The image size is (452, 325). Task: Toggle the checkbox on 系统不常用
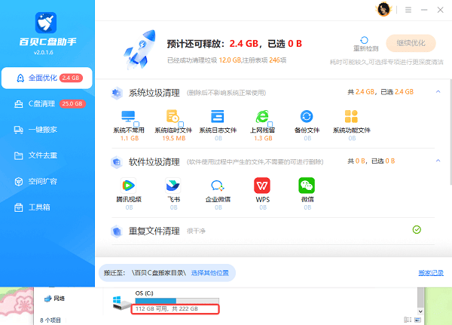click(x=136, y=123)
